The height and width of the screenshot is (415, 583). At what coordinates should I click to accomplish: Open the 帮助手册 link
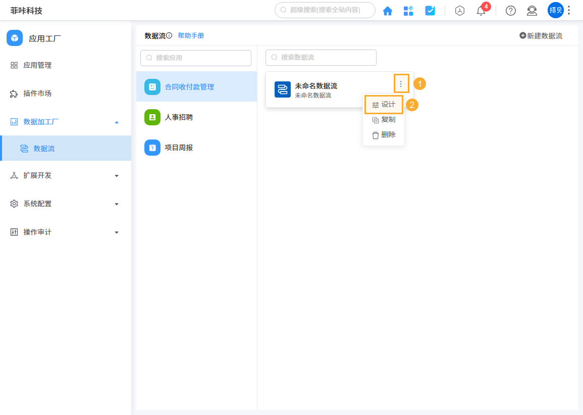coord(191,36)
